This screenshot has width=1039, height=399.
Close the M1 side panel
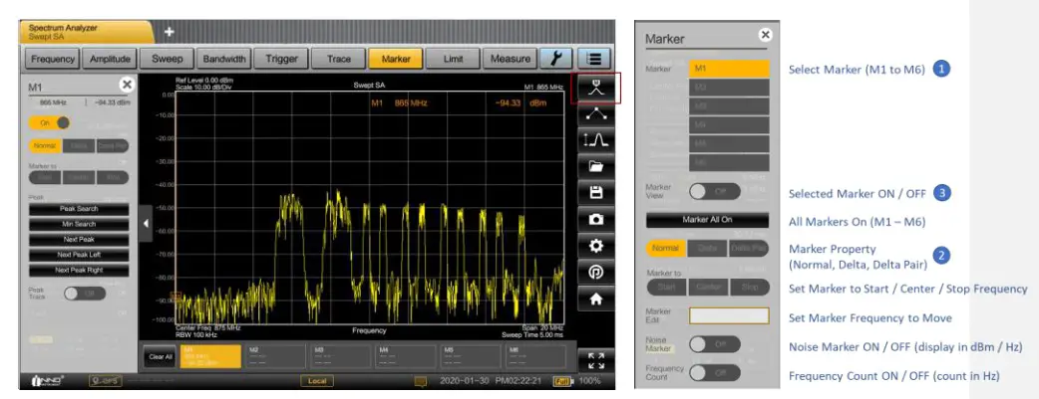tap(126, 85)
